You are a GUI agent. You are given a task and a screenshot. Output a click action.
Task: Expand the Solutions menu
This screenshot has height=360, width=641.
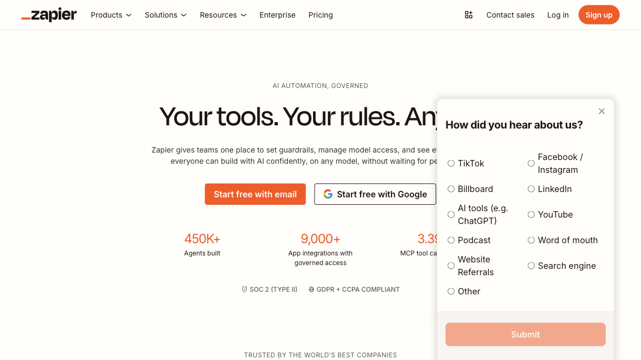pyautogui.click(x=165, y=15)
